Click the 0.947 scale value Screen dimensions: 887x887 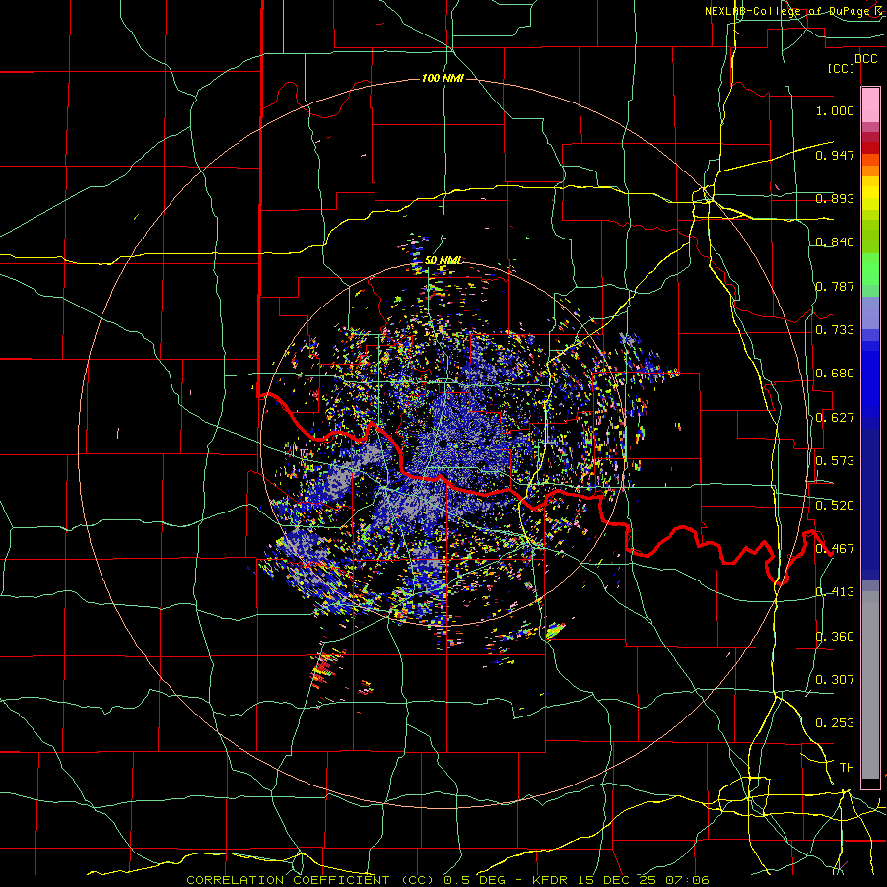pyautogui.click(x=835, y=155)
